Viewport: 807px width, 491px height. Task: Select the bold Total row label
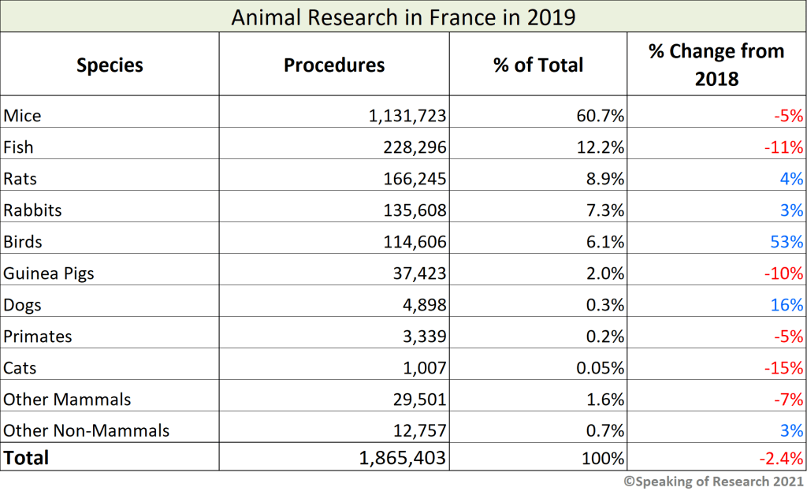(x=26, y=458)
